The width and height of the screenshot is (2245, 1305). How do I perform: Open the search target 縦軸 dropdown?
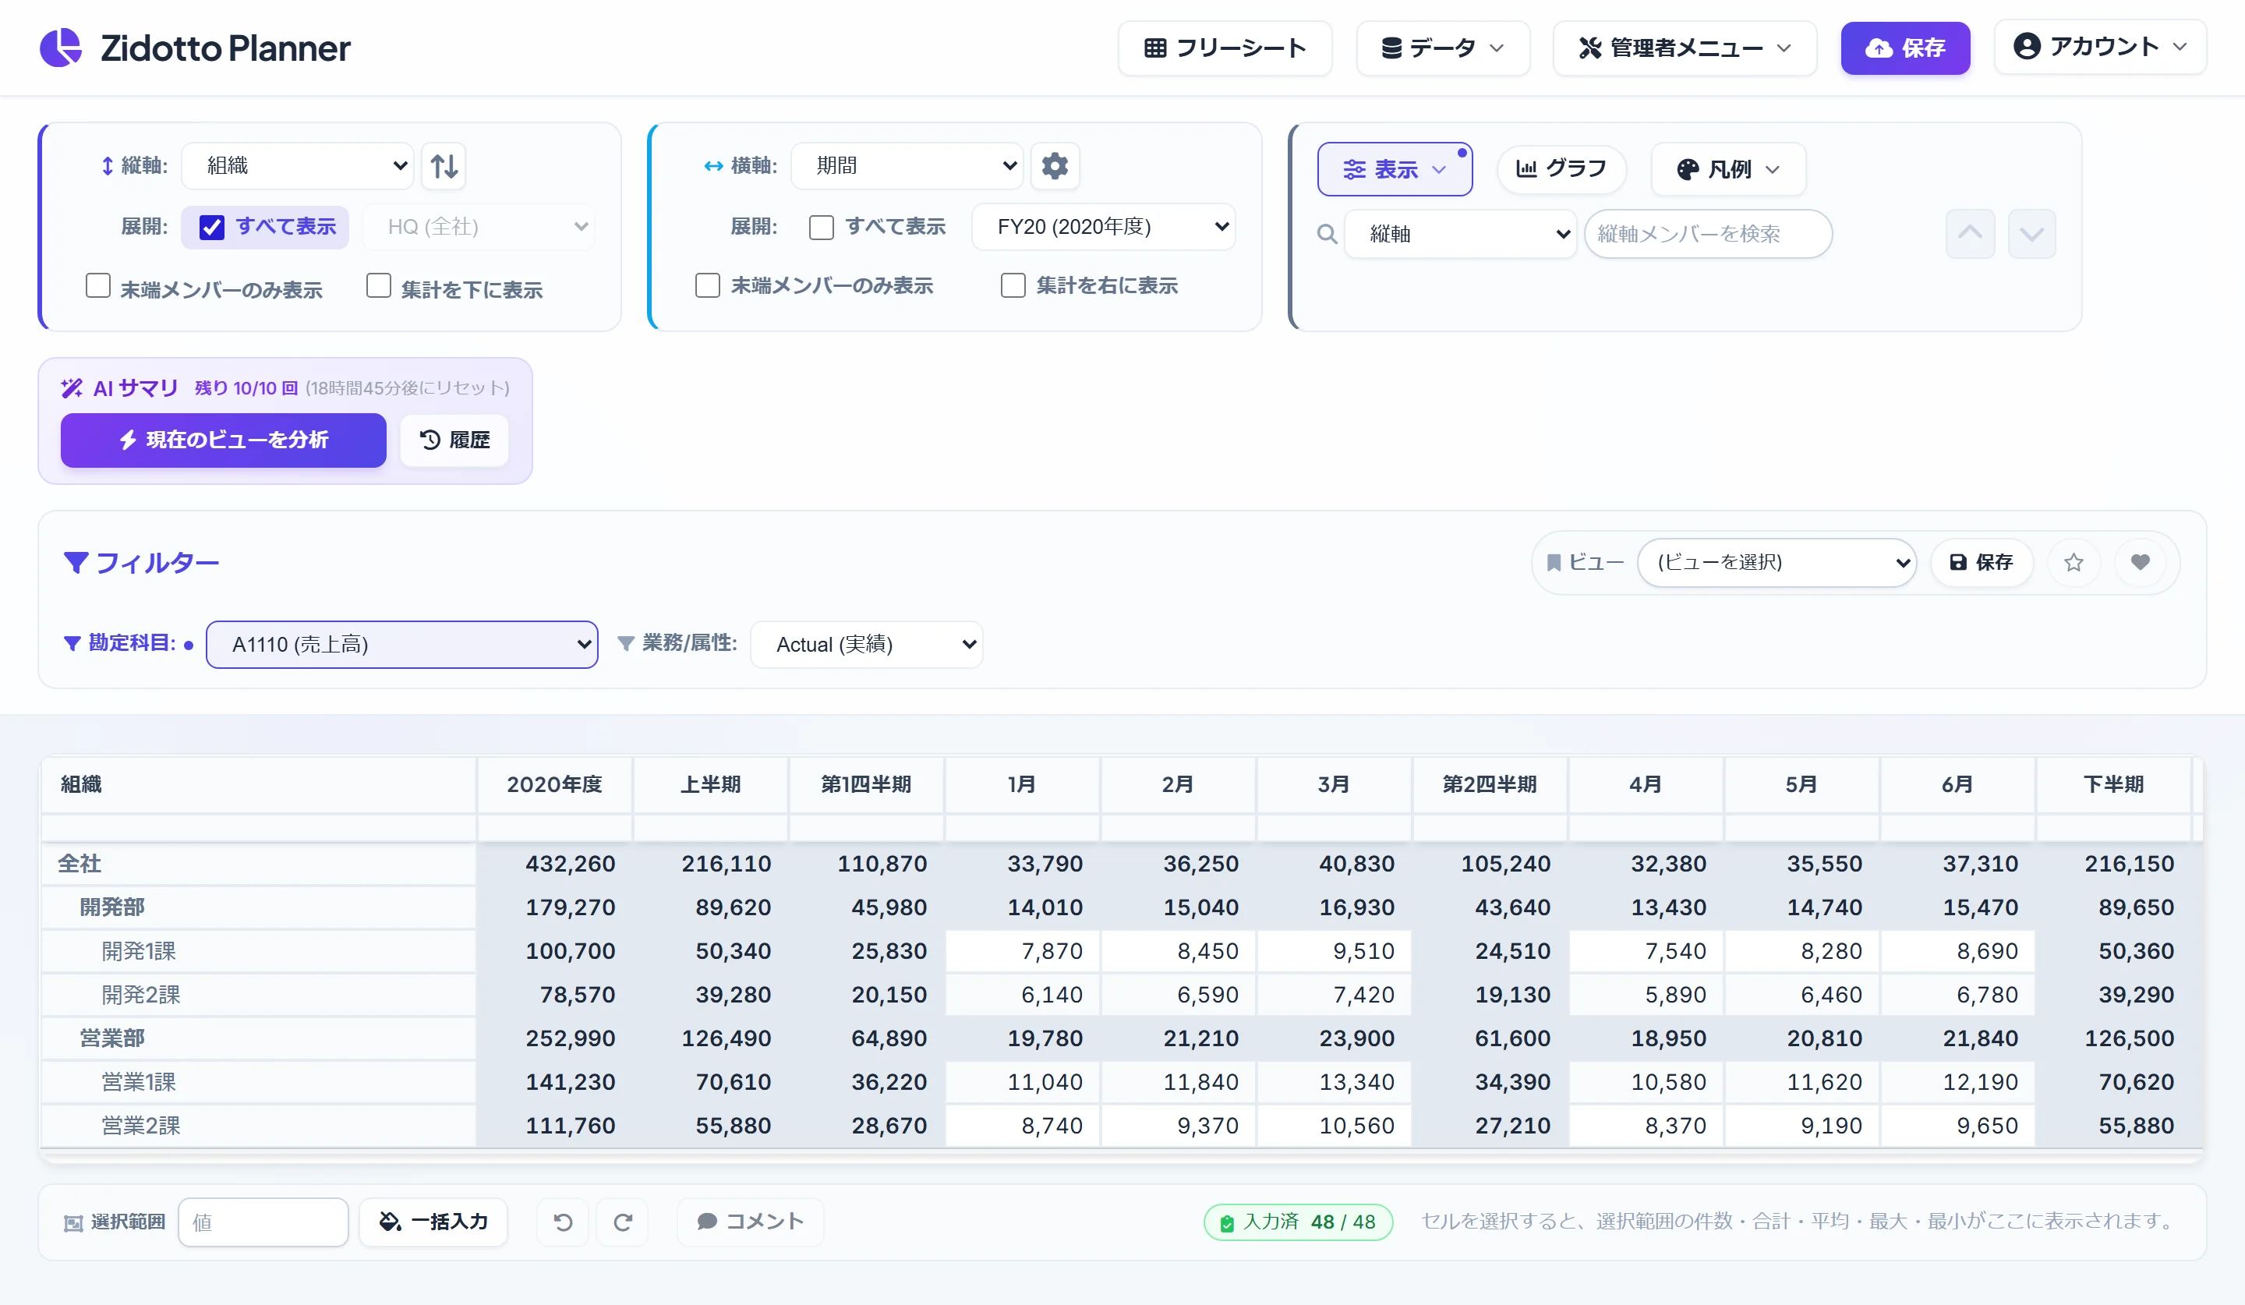click(1460, 233)
